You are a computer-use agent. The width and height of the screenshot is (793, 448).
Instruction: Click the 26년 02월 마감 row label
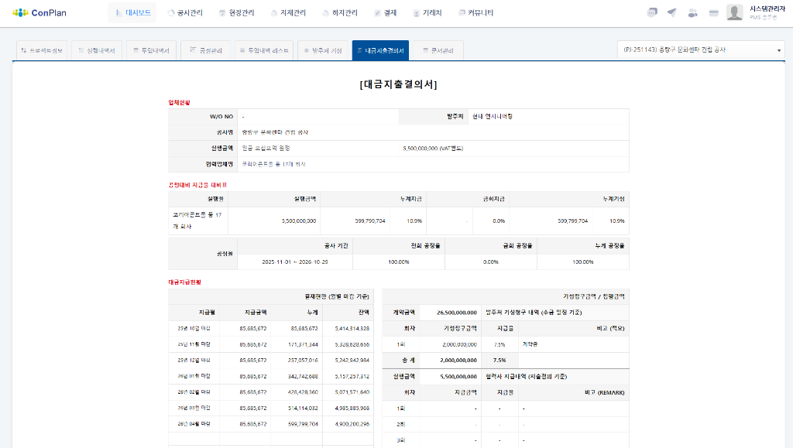pyautogui.click(x=194, y=392)
